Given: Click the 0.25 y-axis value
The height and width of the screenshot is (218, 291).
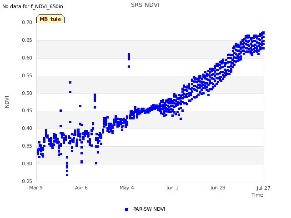Looking at the screenshot, I should point(27,181).
